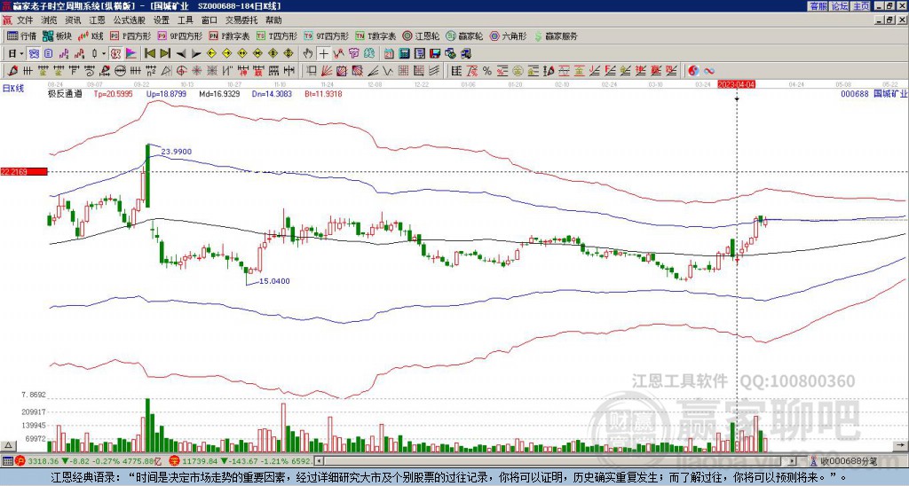Click the 22.2169 red price tag

pyautogui.click(x=24, y=171)
